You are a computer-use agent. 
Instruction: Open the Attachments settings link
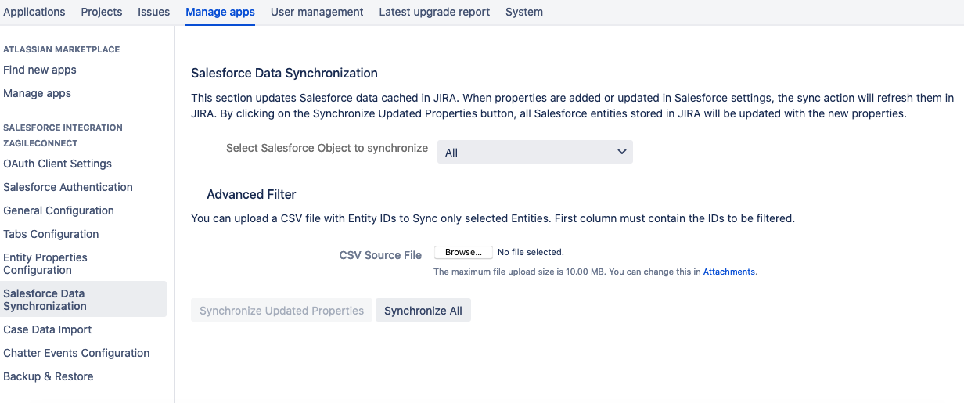point(728,272)
